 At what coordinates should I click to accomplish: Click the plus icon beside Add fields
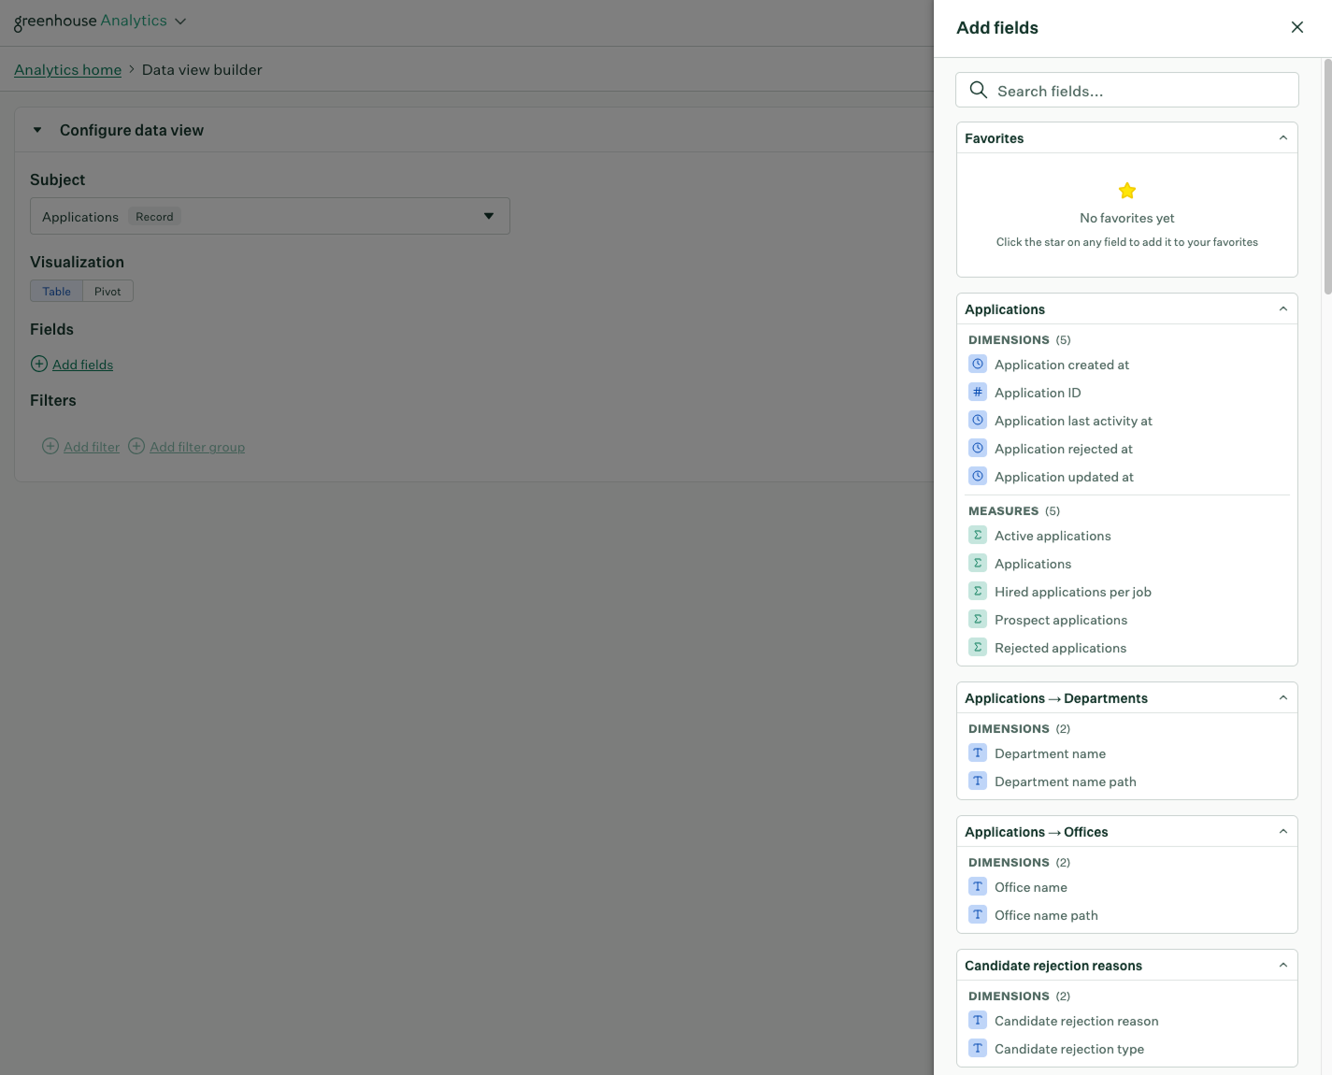(39, 364)
